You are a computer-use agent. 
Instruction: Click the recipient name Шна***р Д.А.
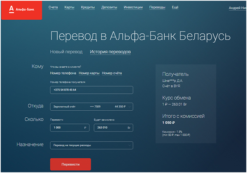pyautogui.click(x=172, y=81)
